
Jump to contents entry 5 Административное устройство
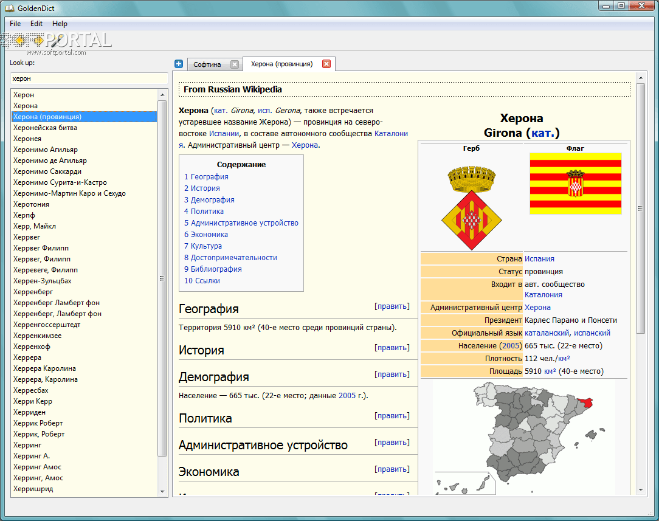coord(241,223)
